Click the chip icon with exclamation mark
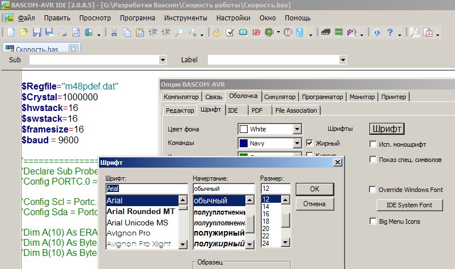 click(288, 32)
